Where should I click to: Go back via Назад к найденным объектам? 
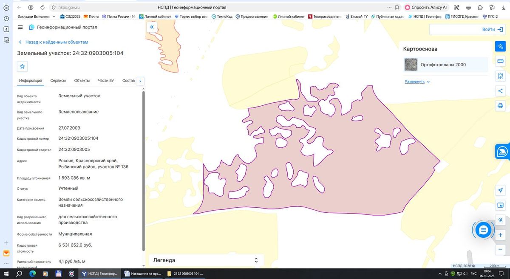click(53, 42)
